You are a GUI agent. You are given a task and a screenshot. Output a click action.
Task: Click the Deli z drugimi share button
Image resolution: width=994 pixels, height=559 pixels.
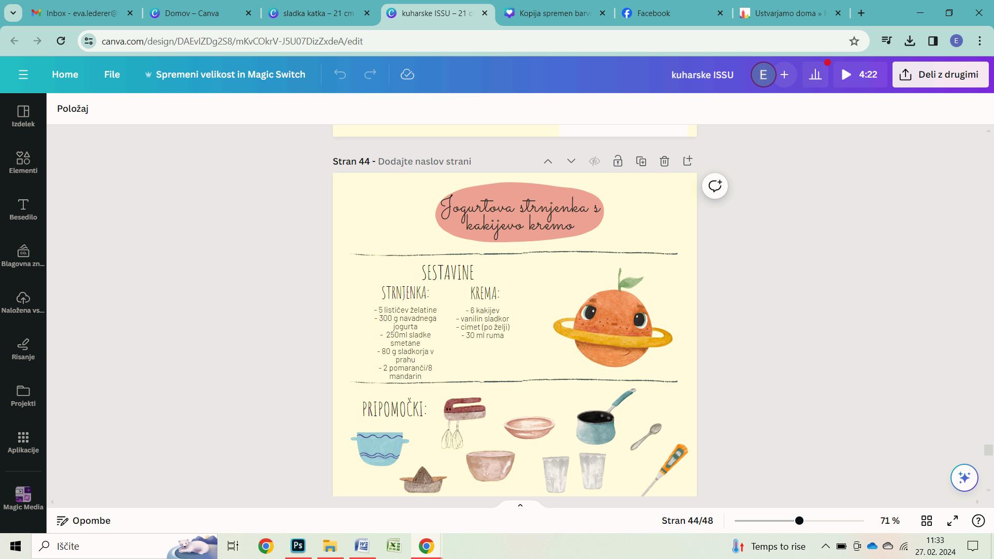pos(940,75)
